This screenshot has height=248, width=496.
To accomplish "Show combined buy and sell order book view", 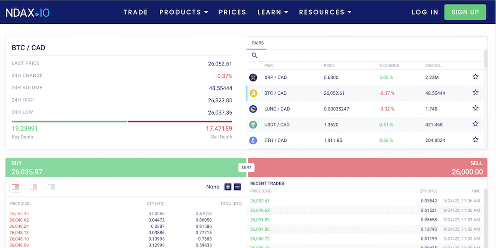I will pos(16,186).
